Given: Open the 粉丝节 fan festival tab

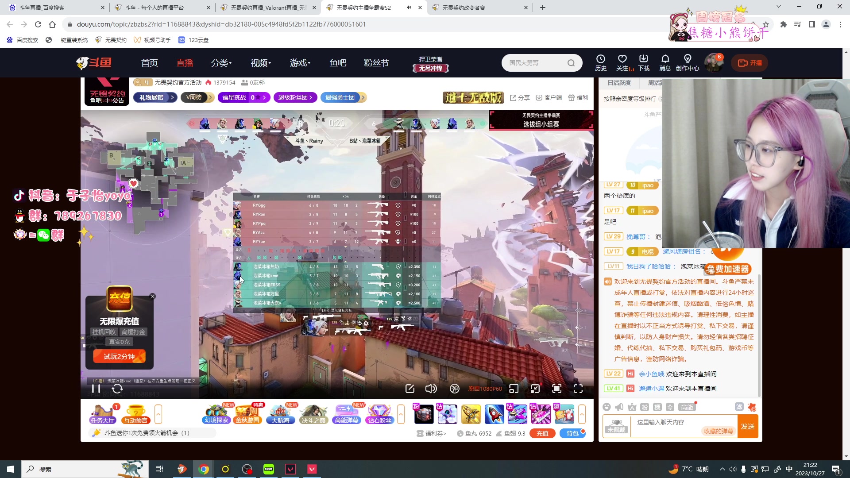Looking at the screenshot, I should pyautogui.click(x=376, y=63).
